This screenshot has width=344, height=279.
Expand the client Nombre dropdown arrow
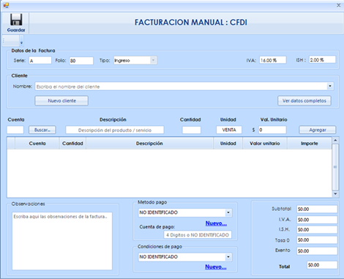point(330,86)
